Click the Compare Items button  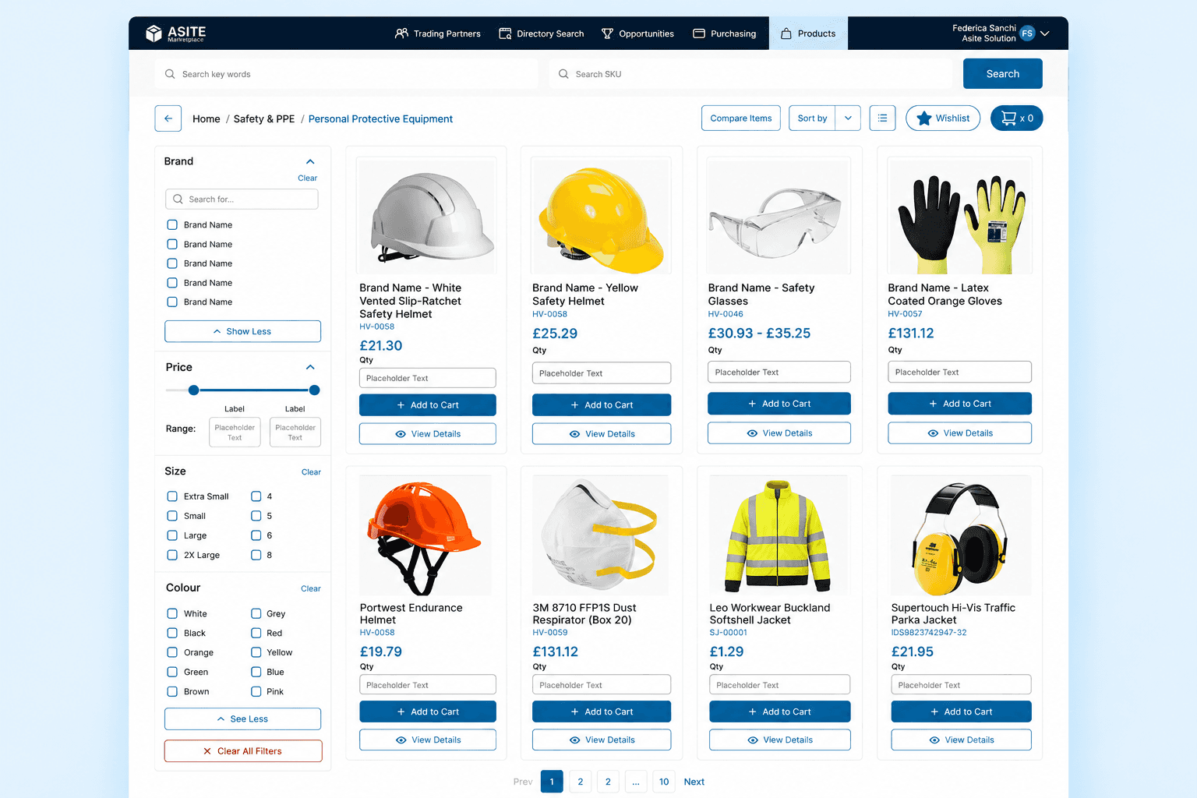tap(740, 118)
